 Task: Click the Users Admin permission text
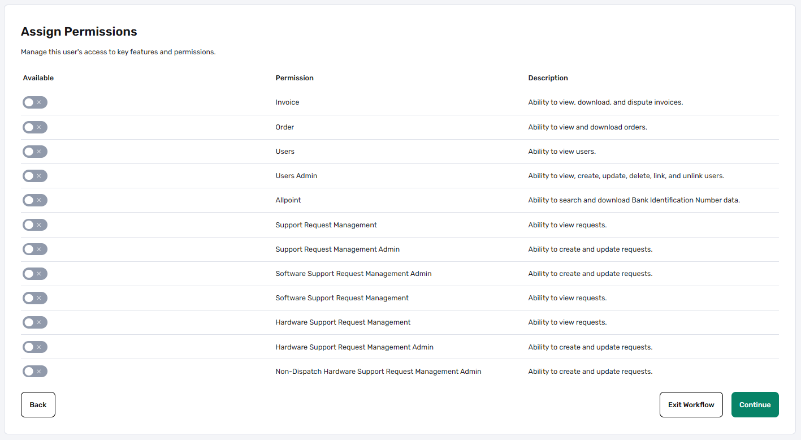pyautogui.click(x=296, y=176)
